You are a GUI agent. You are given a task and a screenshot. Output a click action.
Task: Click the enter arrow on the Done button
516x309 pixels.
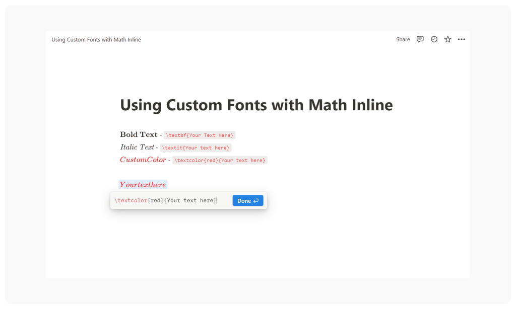coord(255,200)
